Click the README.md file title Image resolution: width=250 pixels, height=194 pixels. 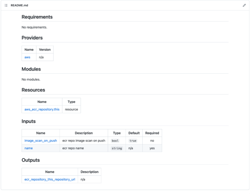point(19,5)
